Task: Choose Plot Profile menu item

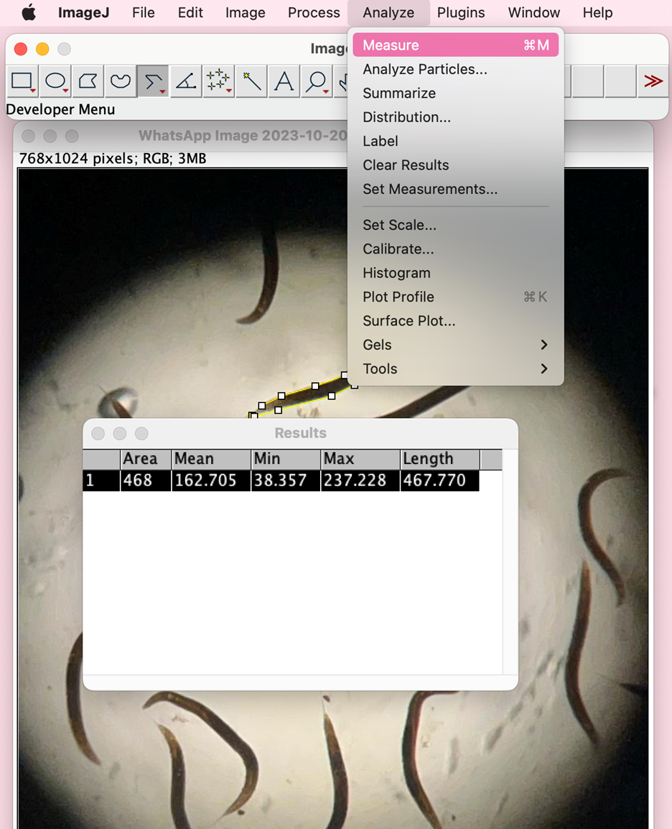Action: [455, 297]
